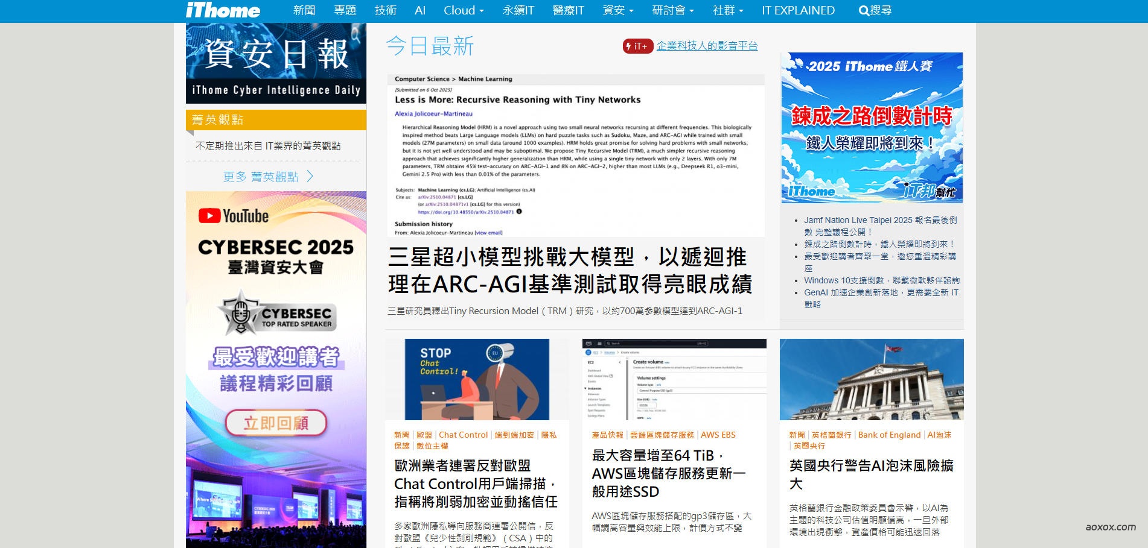Click the CYBERSEC Top Rated Speaker badge

(x=276, y=313)
